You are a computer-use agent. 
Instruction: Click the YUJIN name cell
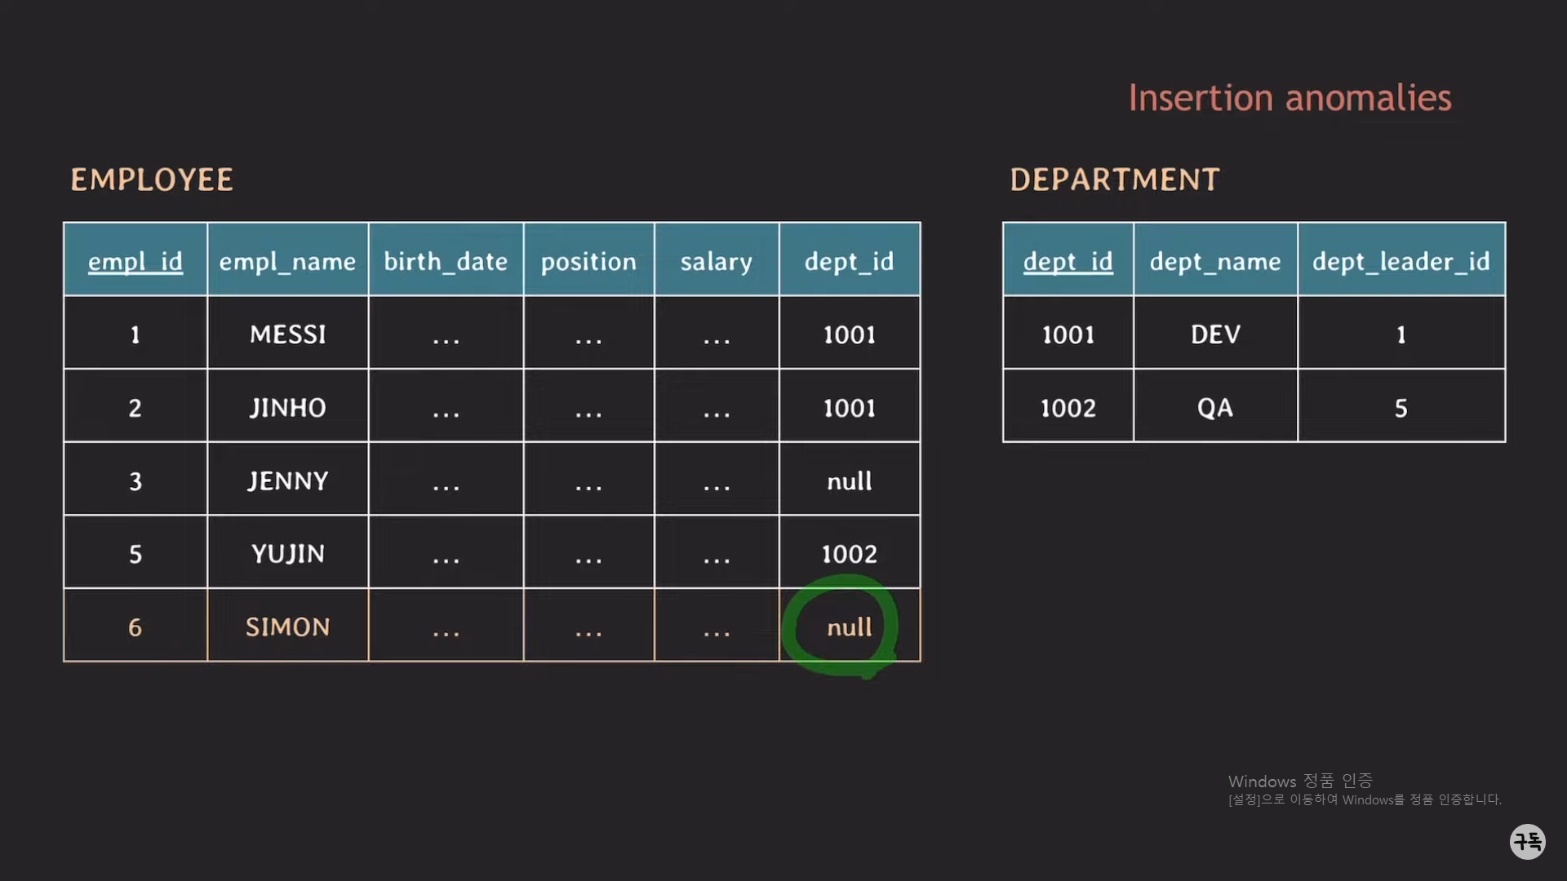[x=287, y=553]
